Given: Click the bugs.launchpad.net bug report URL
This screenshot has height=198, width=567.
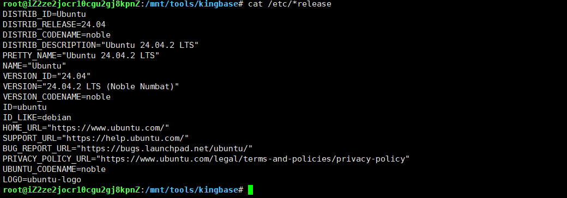Looking at the screenshot, I should tap(167, 148).
